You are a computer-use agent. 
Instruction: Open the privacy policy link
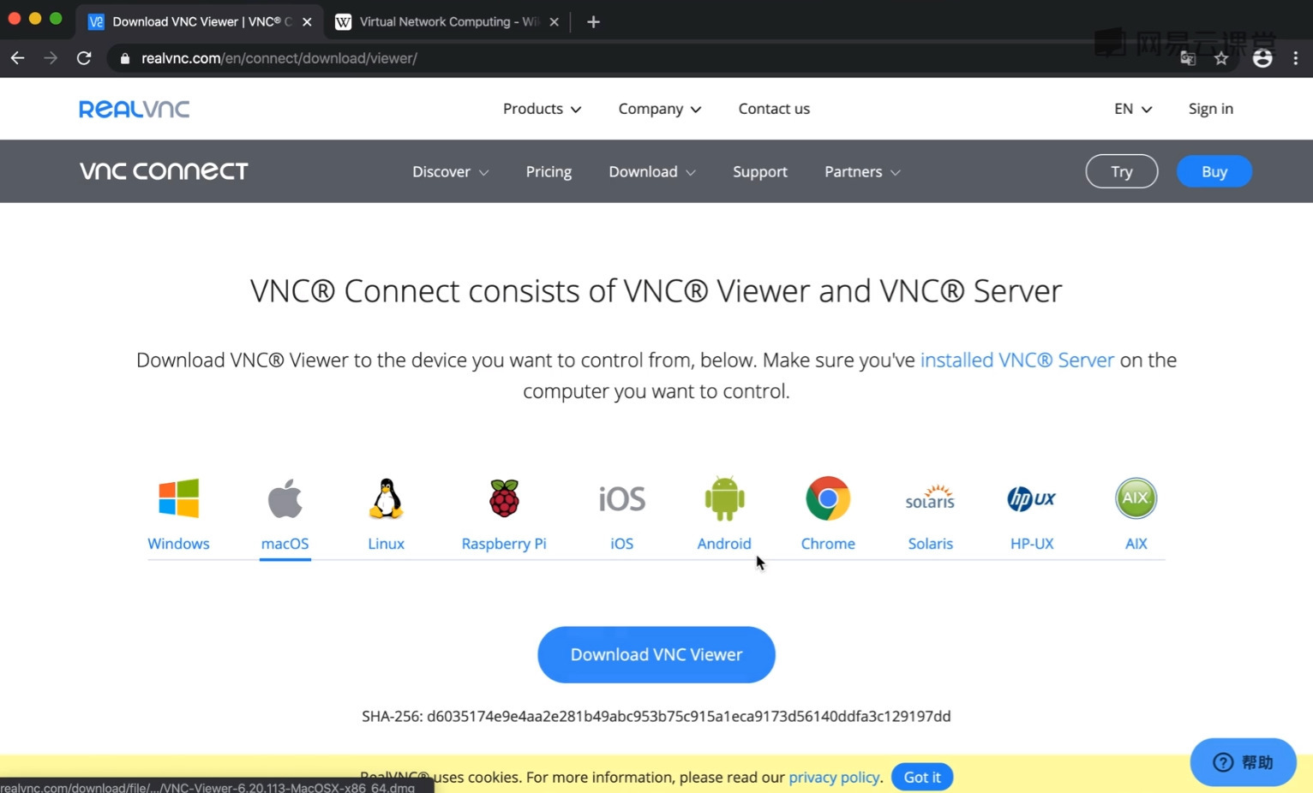point(834,777)
